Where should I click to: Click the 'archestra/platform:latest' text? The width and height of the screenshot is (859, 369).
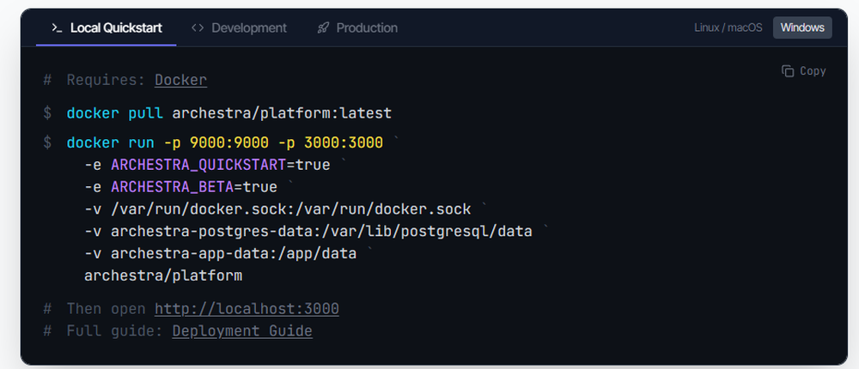(282, 113)
